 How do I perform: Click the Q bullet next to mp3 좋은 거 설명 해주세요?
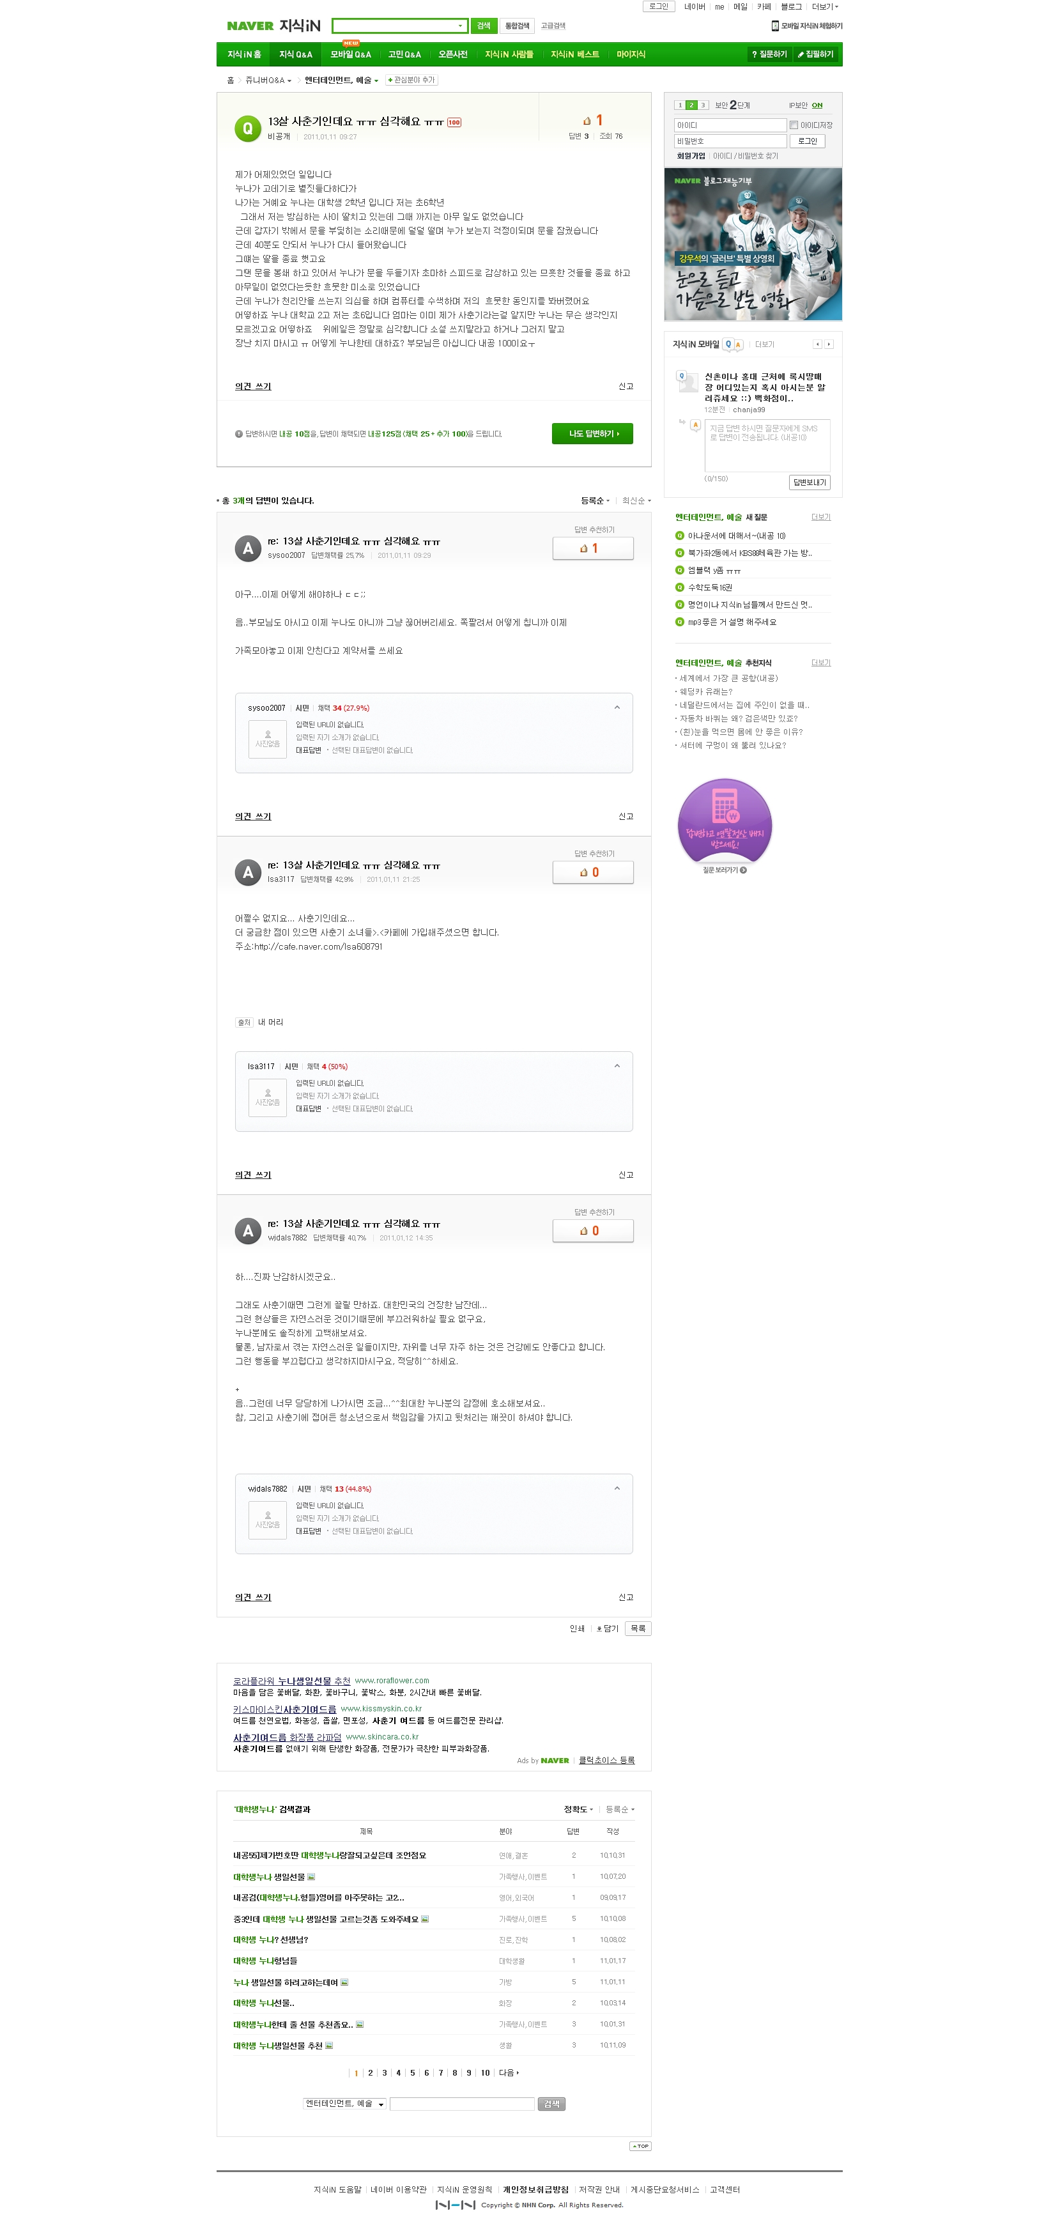point(679,622)
